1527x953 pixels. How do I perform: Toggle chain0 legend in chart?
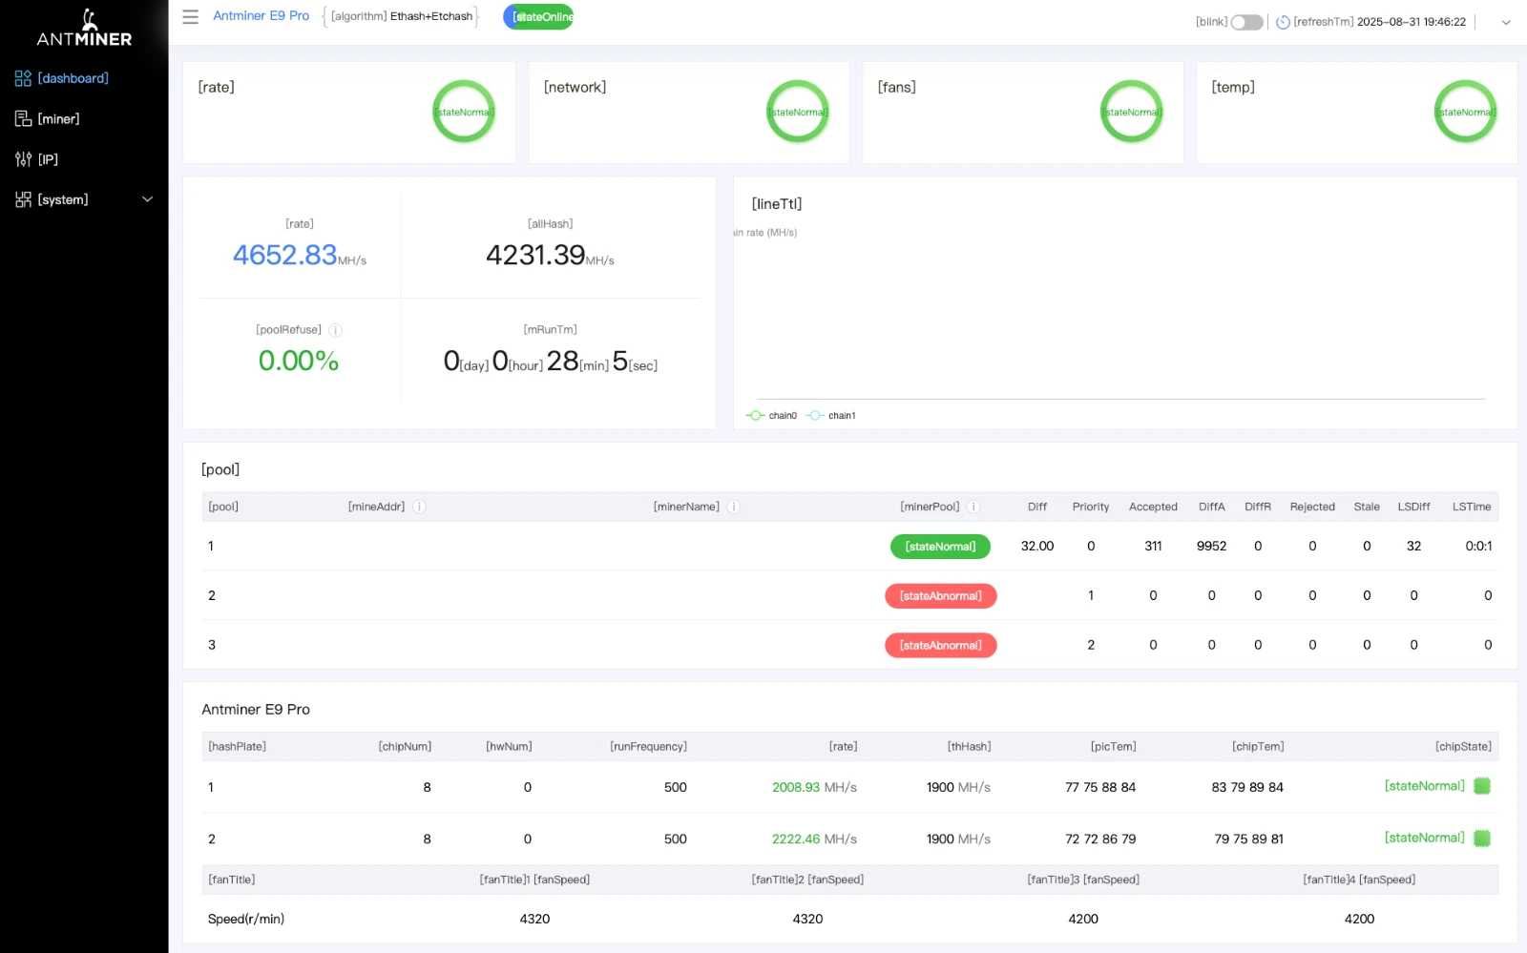[771, 416]
